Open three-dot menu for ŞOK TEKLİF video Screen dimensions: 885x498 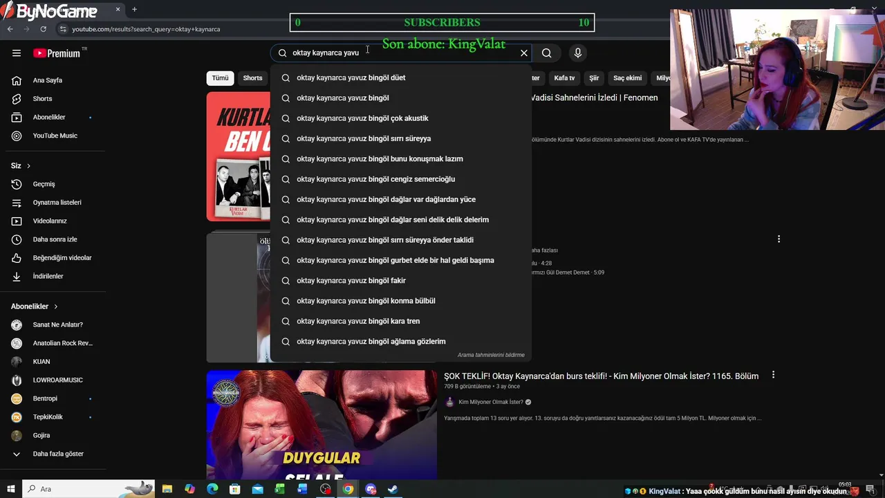773,375
